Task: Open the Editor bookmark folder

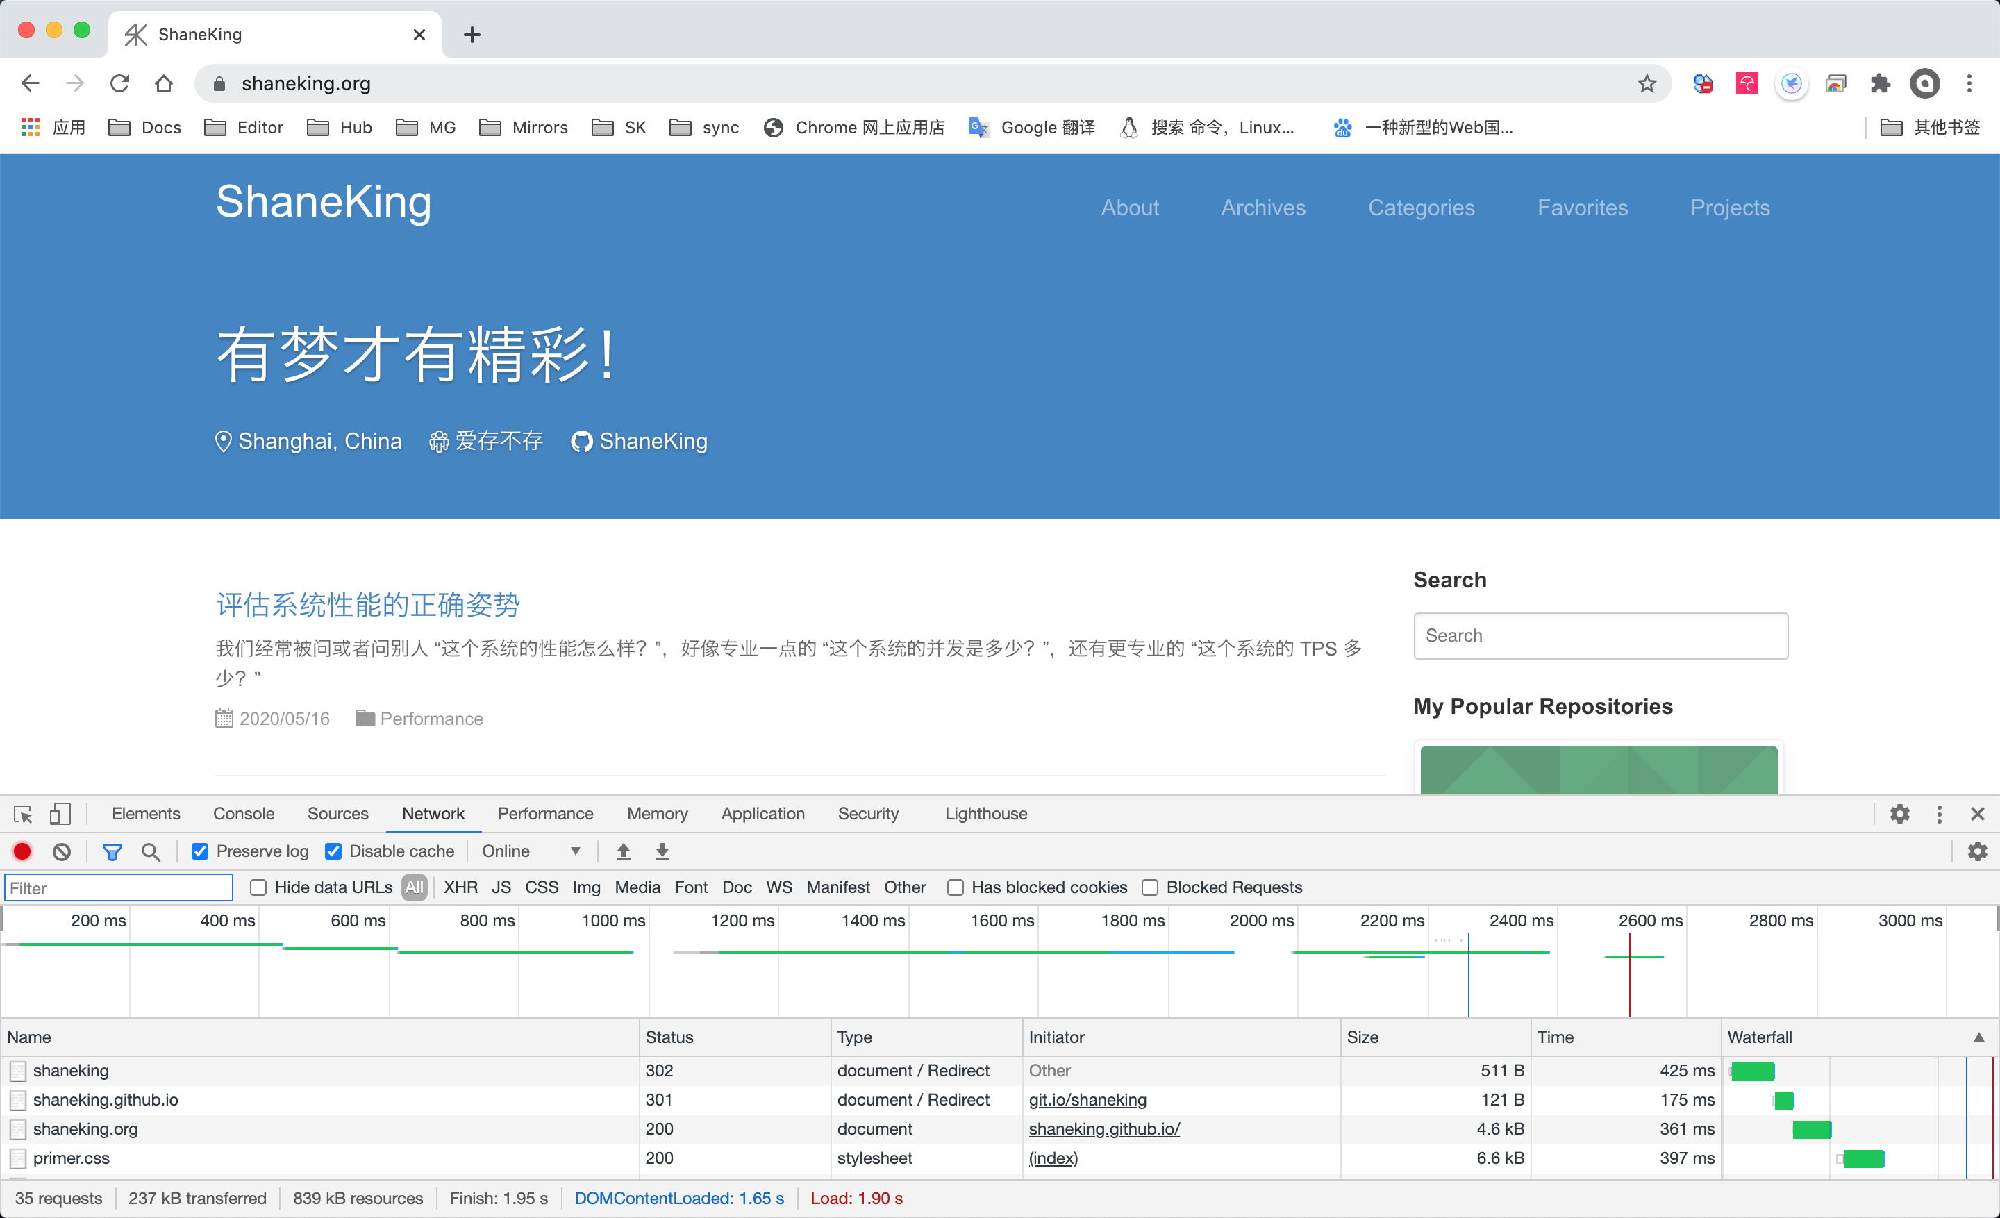Action: pyautogui.click(x=244, y=127)
